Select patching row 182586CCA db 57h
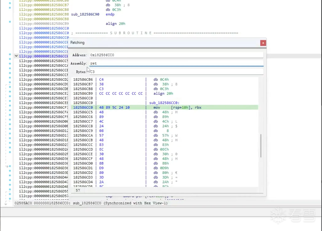This screenshot has height=231, width=322. [x=165, y=135]
